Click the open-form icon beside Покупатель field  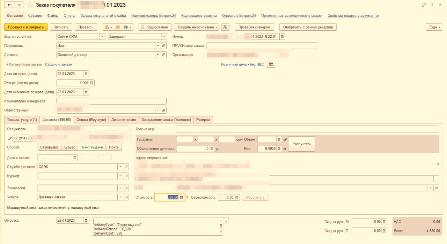click(x=163, y=46)
